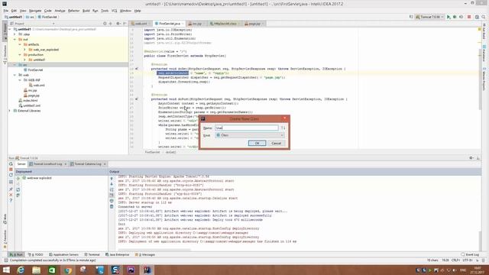The image size is (489, 275).
Task: Expand the .idea folder
Action: point(15,34)
